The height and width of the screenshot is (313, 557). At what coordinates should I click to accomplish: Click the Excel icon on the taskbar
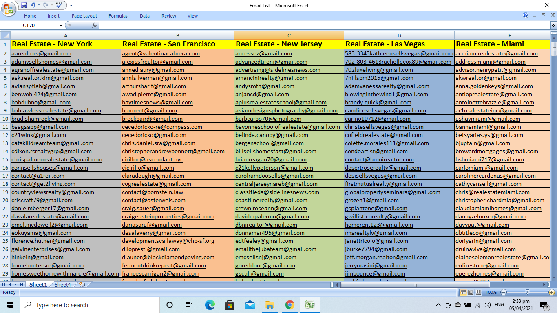310,305
